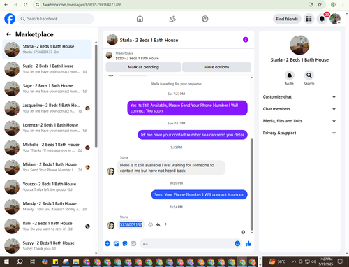Go back with the Marketplace back arrow
The height and width of the screenshot is (267, 349).
[x=8, y=34]
